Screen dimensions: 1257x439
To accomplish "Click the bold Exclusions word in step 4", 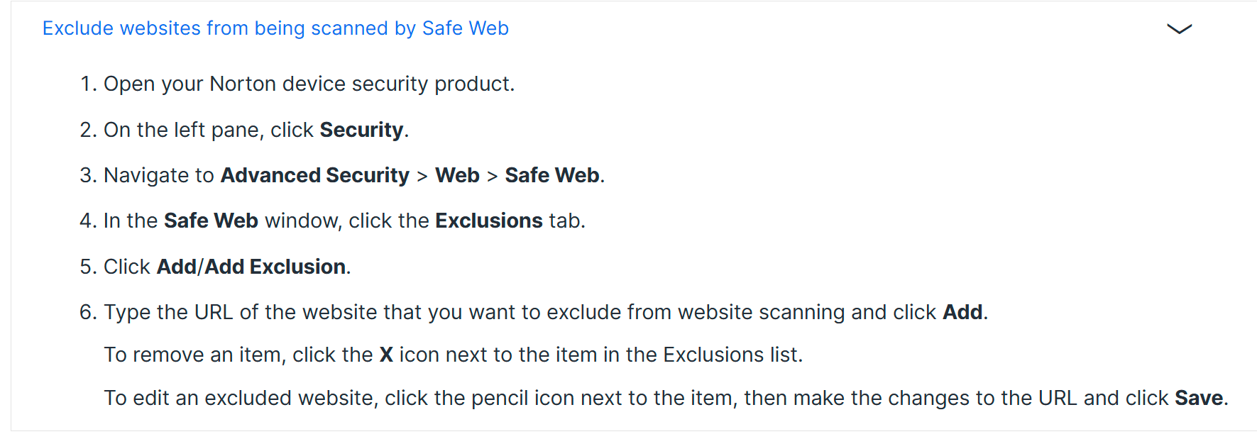I will point(489,221).
